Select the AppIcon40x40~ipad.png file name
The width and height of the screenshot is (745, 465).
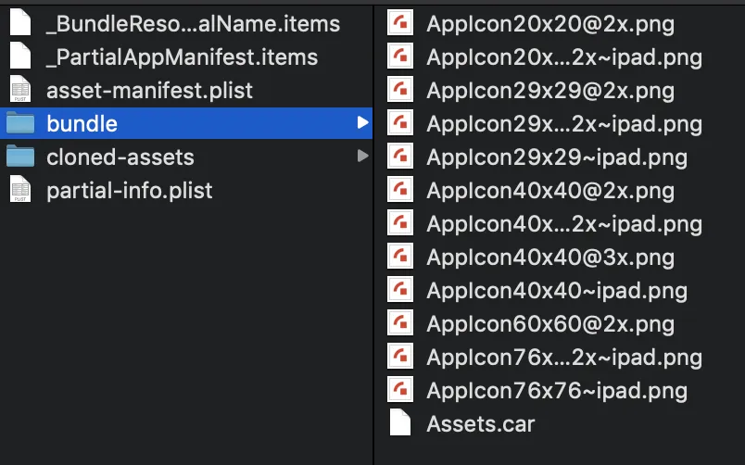(x=557, y=291)
